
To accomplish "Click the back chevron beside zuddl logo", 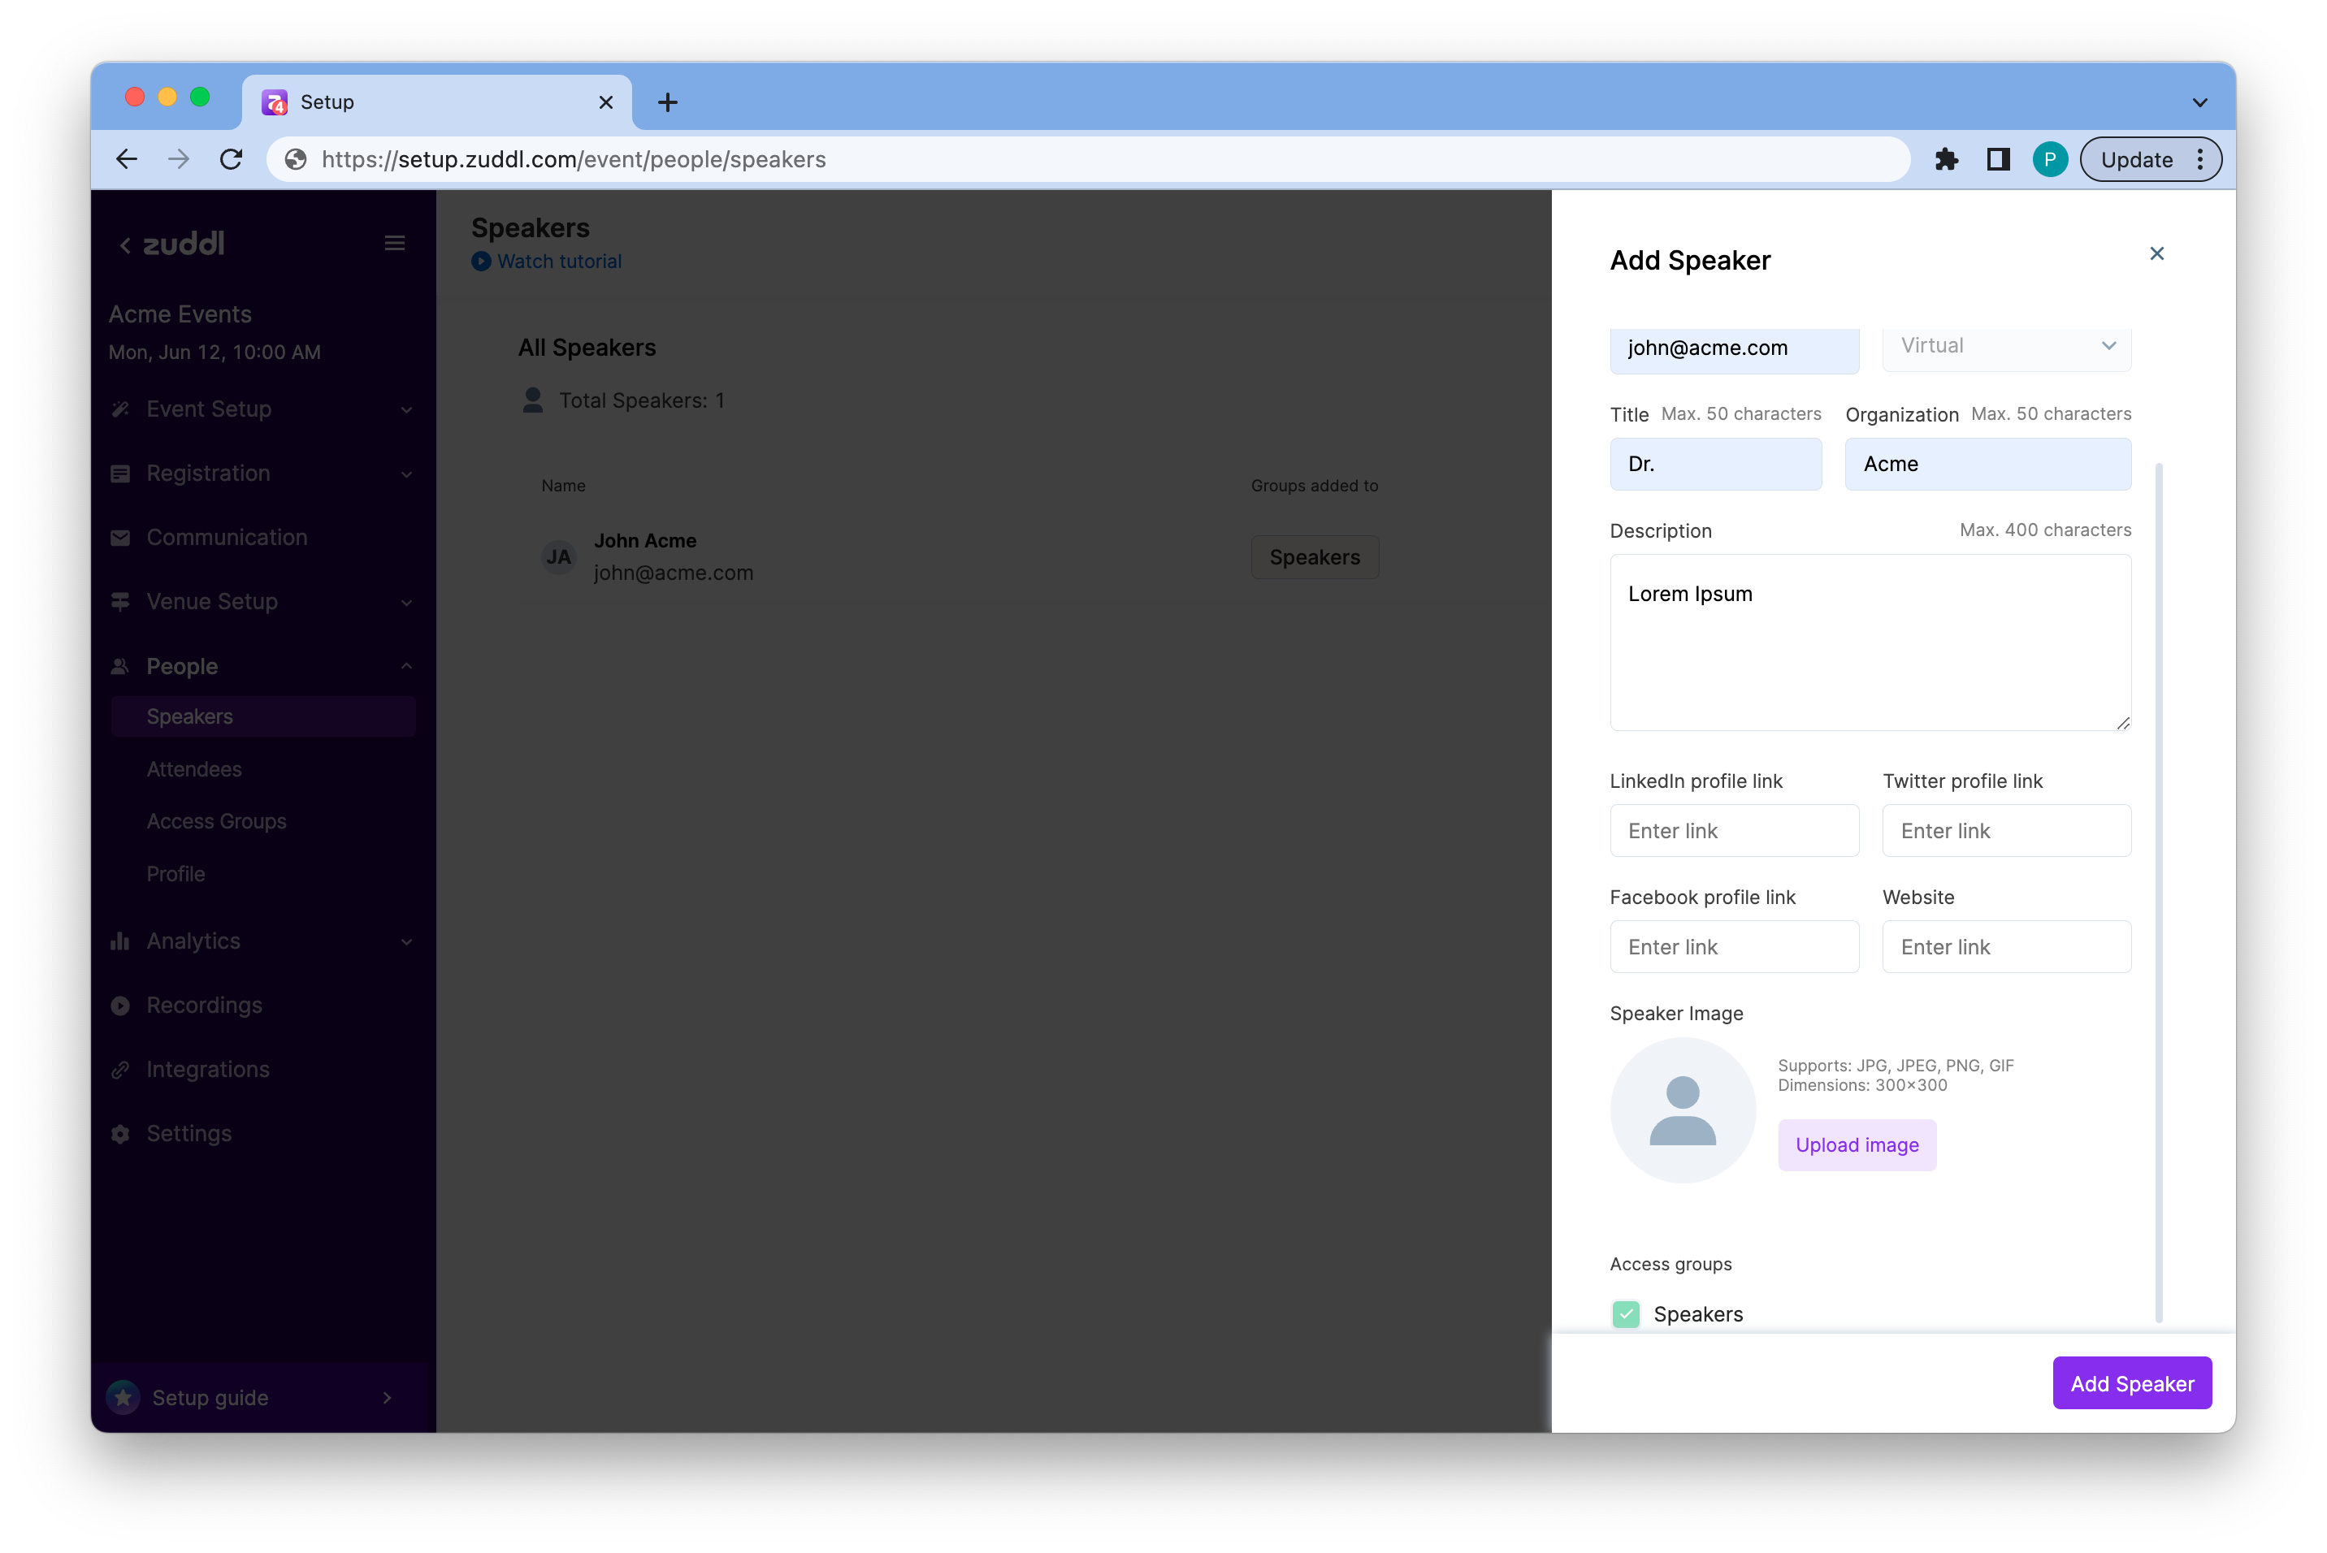I will pyautogui.click(x=125, y=244).
